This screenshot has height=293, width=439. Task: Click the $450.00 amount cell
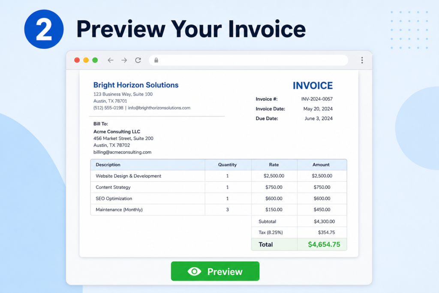coord(322,209)
